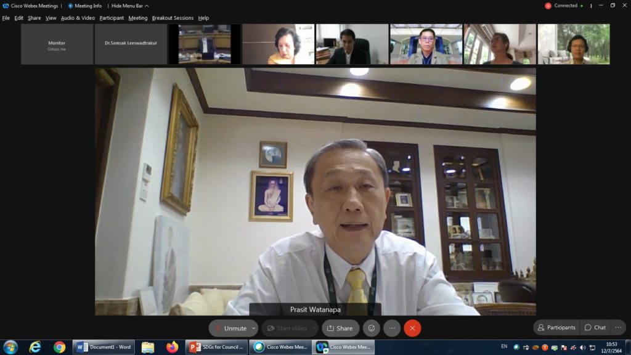Open the reactions smiley icon
Screen dimensions: 631x355
click(371, 328)
